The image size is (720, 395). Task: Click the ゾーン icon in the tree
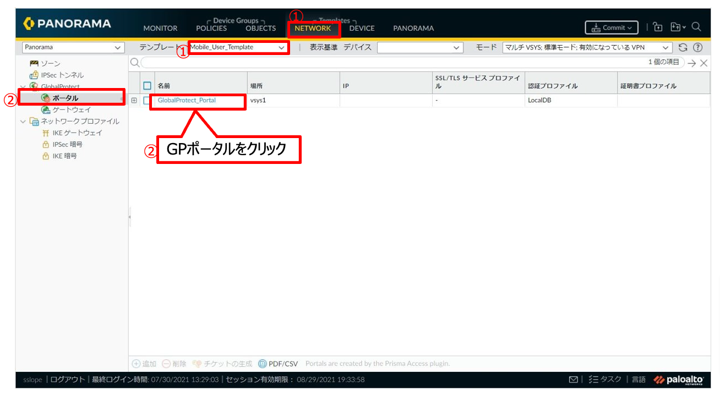(x=34, y=64)
